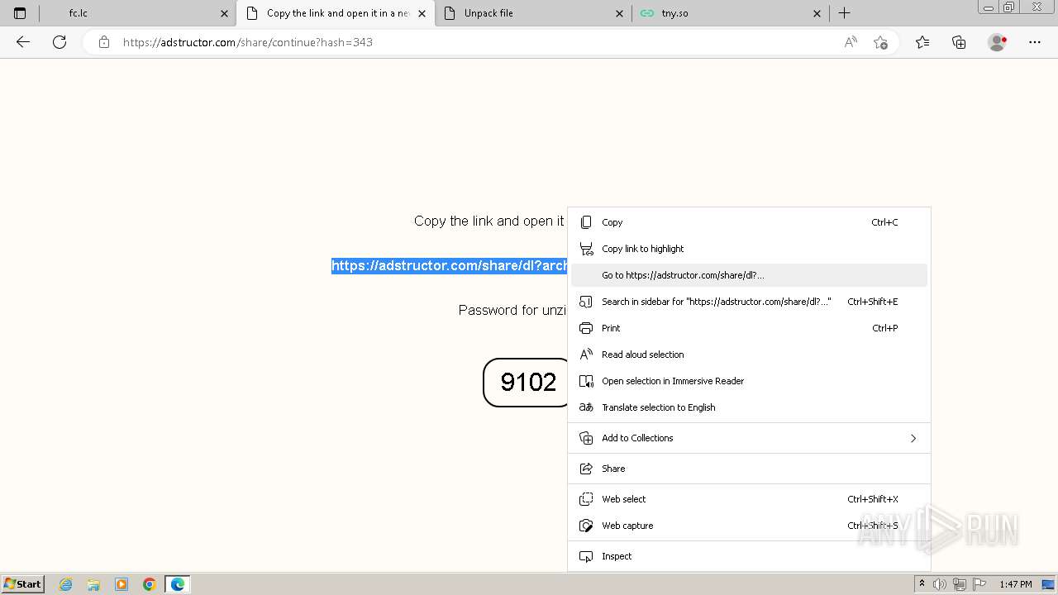Viewport: 1058px width, 595px height.
Task: Choose Search in sidebar for link
Action: pos(749,302)
